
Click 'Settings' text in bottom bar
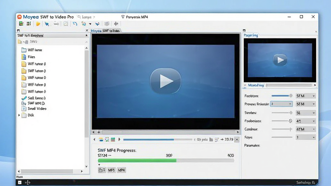point(304,182)
